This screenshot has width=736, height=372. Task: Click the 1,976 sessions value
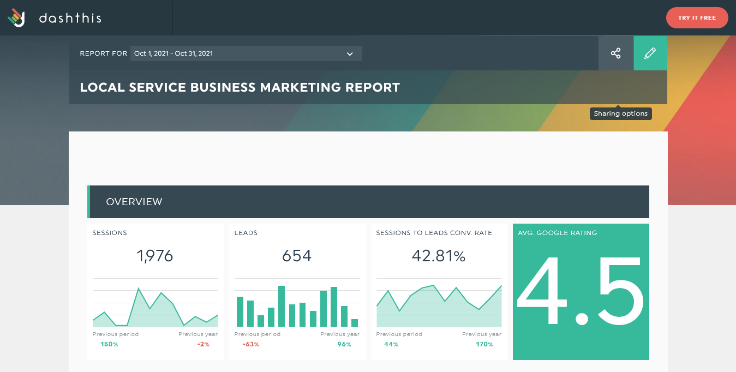[x=155, y=256]
